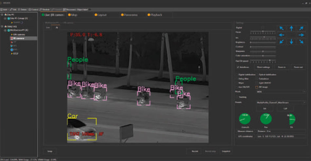Adjust the Sharpness slider
Screen dimensions: 311x161
(x=263, y=51)
